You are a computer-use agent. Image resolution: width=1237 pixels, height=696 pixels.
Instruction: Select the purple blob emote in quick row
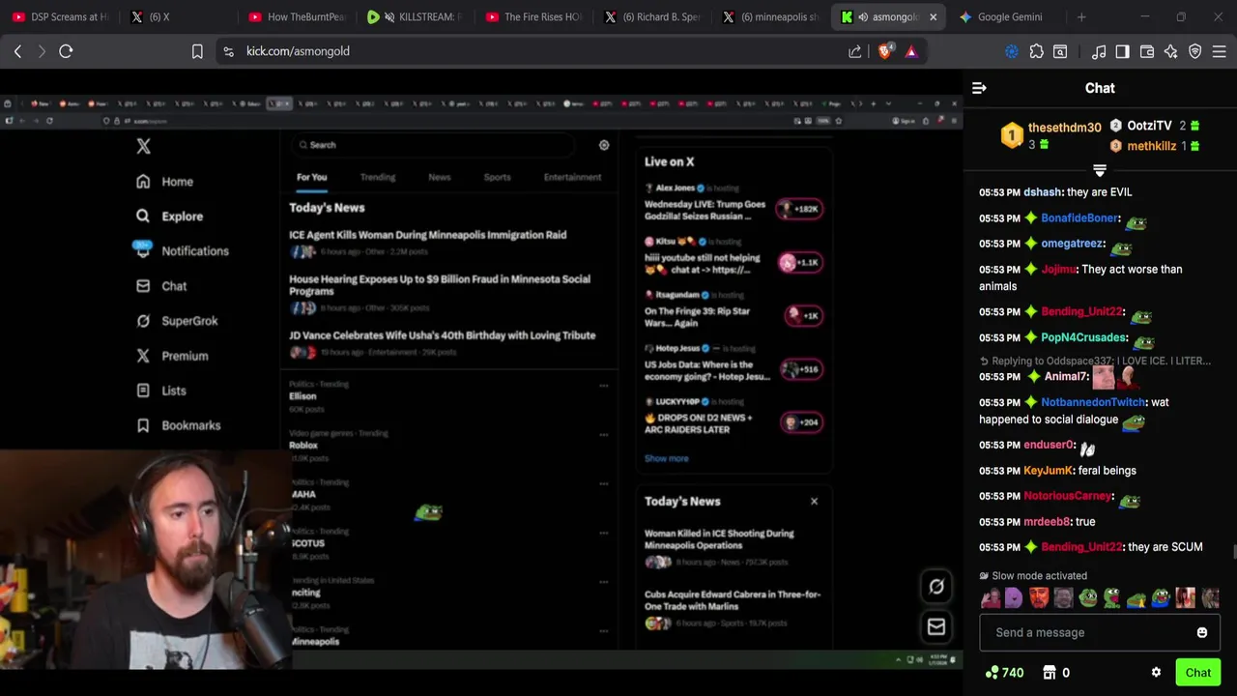coord(1014,598)
